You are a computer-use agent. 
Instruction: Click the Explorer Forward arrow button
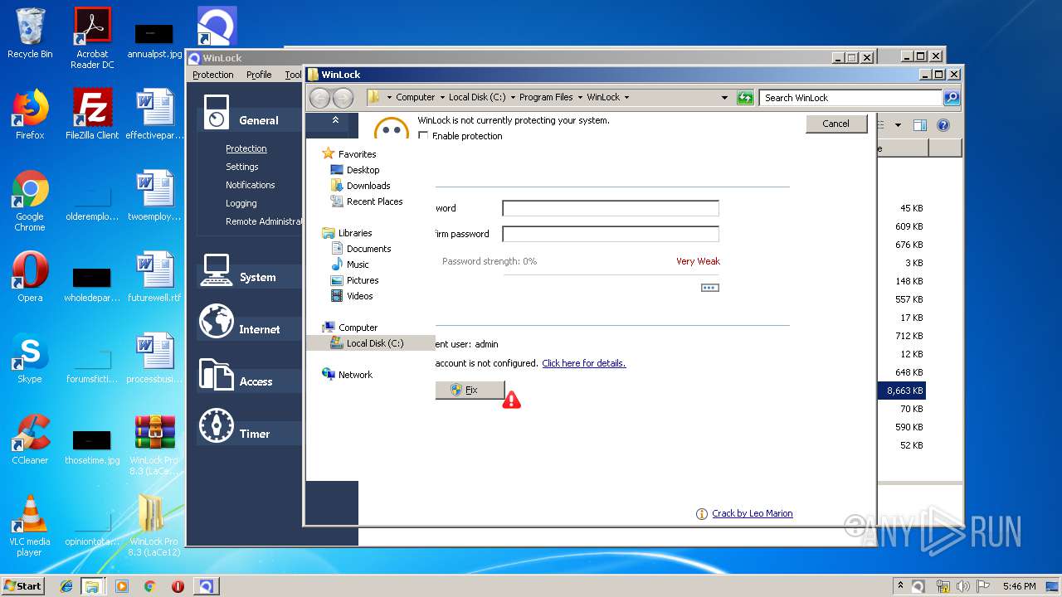pos(343,98)
